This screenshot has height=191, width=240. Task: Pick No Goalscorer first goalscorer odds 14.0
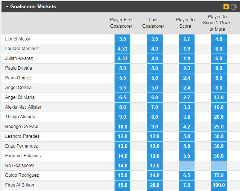[x=122, y=166]
